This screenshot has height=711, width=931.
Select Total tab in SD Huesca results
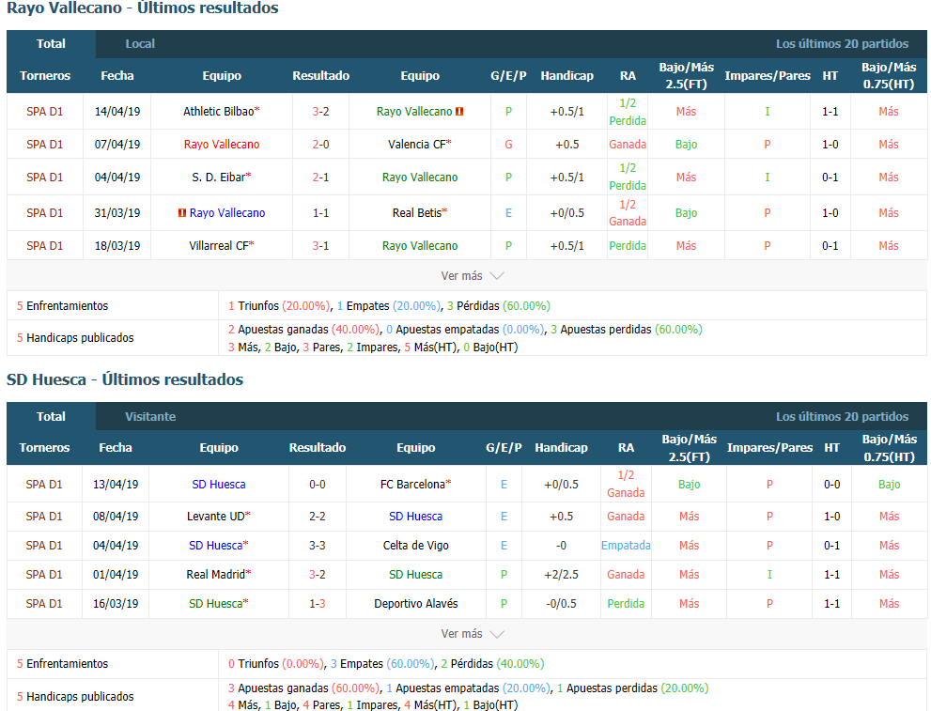coord(51,417)
